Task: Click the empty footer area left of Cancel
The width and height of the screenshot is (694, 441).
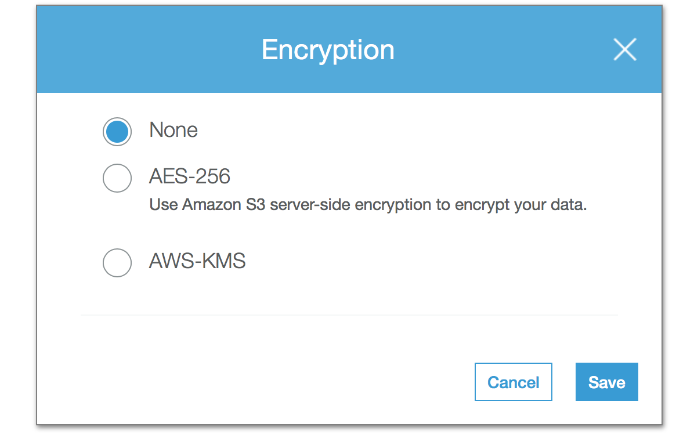Action: (x=261, y=382)
